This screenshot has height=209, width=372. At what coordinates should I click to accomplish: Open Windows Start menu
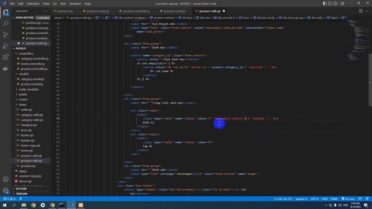5,205
